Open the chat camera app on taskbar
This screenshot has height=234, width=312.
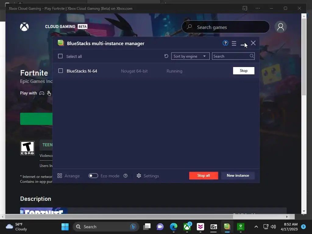[x=160, y=227]
